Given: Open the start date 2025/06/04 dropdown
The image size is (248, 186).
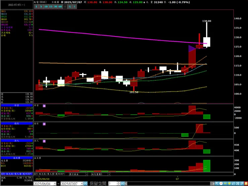Looking at the screenshot, I should (55, 184).
